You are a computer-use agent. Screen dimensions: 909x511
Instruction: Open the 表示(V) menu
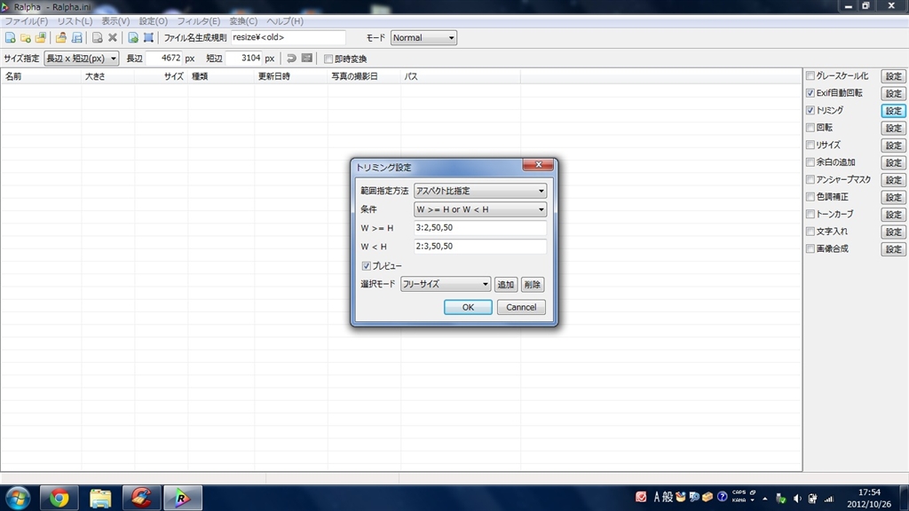(115, 21)
